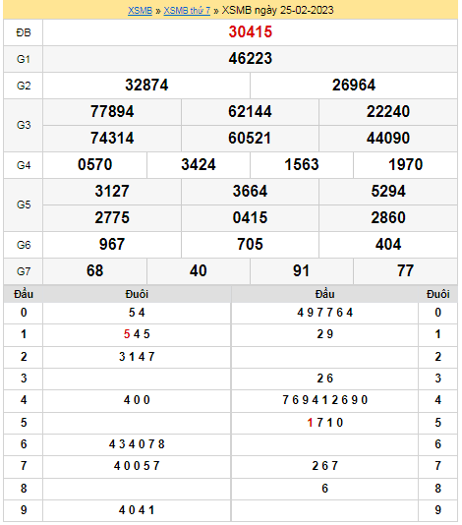Click G5 number 3127
This screenshot has width=462, height=525.
pyautogui.click(x=112, y=191)
